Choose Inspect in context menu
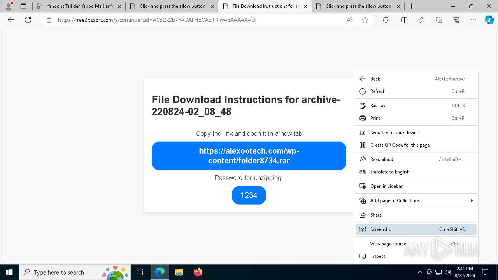The width and height of the screenshot is (498, 280). point(416,256)
